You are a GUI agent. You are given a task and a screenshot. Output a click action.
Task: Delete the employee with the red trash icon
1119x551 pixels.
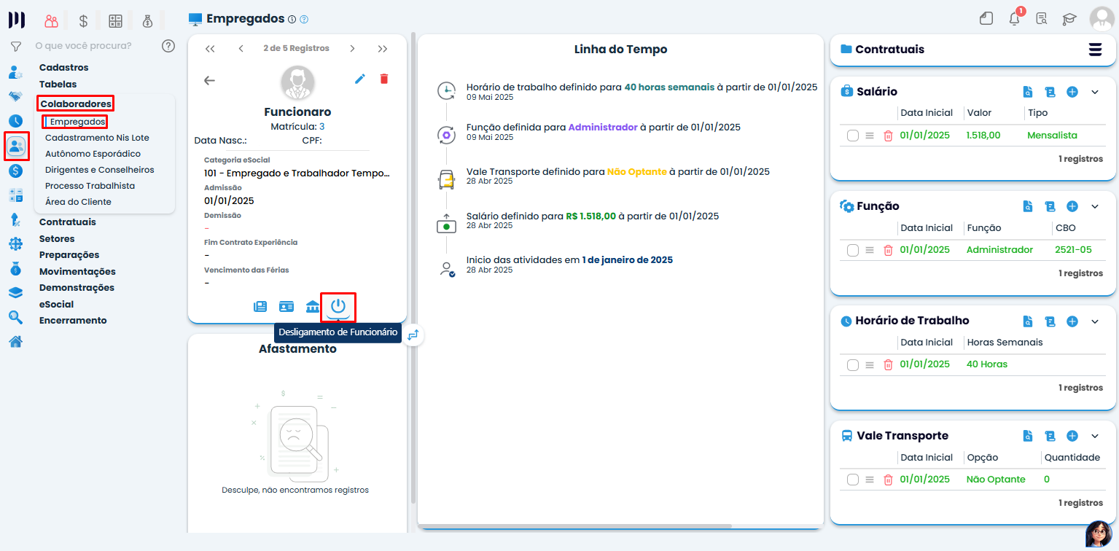point(384,79)
